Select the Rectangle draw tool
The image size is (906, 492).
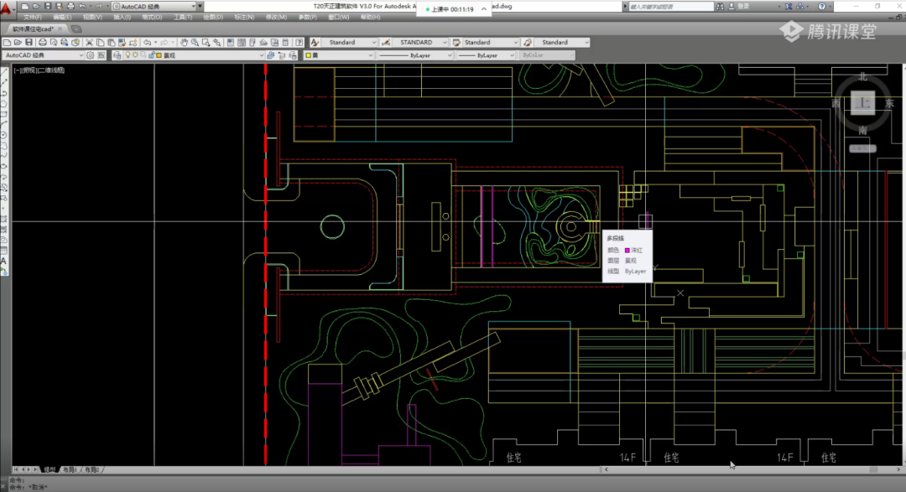[4, 114]
